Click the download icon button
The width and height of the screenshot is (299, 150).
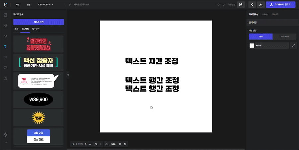coord(261,5)
